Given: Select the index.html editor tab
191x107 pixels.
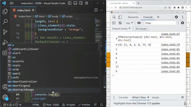Looking at the screenshot, I should pyautogui.click(x=23, y=10).
